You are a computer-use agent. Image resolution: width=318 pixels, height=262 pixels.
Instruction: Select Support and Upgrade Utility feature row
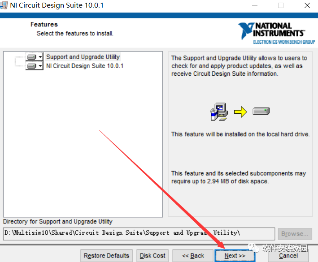83,57
